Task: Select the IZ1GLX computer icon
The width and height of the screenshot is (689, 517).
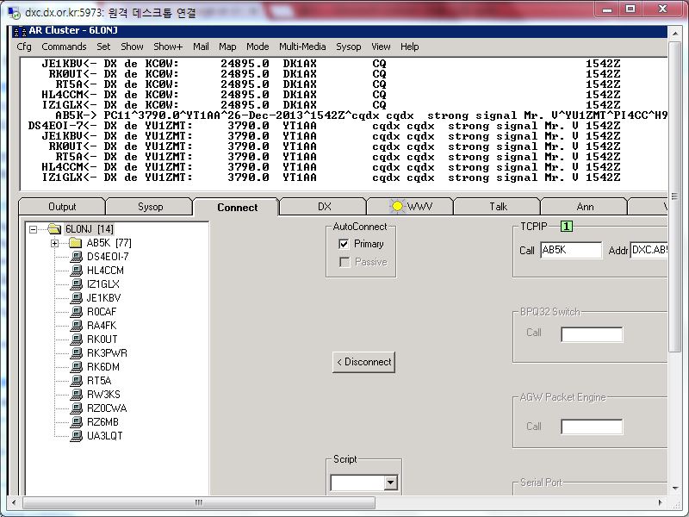Action: pyautogui.click(x=77, y=284)
